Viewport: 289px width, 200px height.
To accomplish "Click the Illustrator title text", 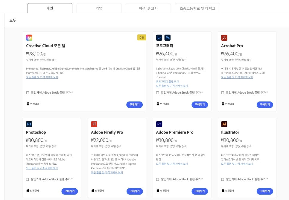I will click(x=230, y=132).
